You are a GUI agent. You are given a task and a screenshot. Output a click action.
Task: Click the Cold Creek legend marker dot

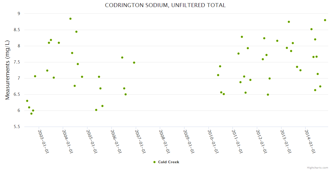click(x=154, y=162)
